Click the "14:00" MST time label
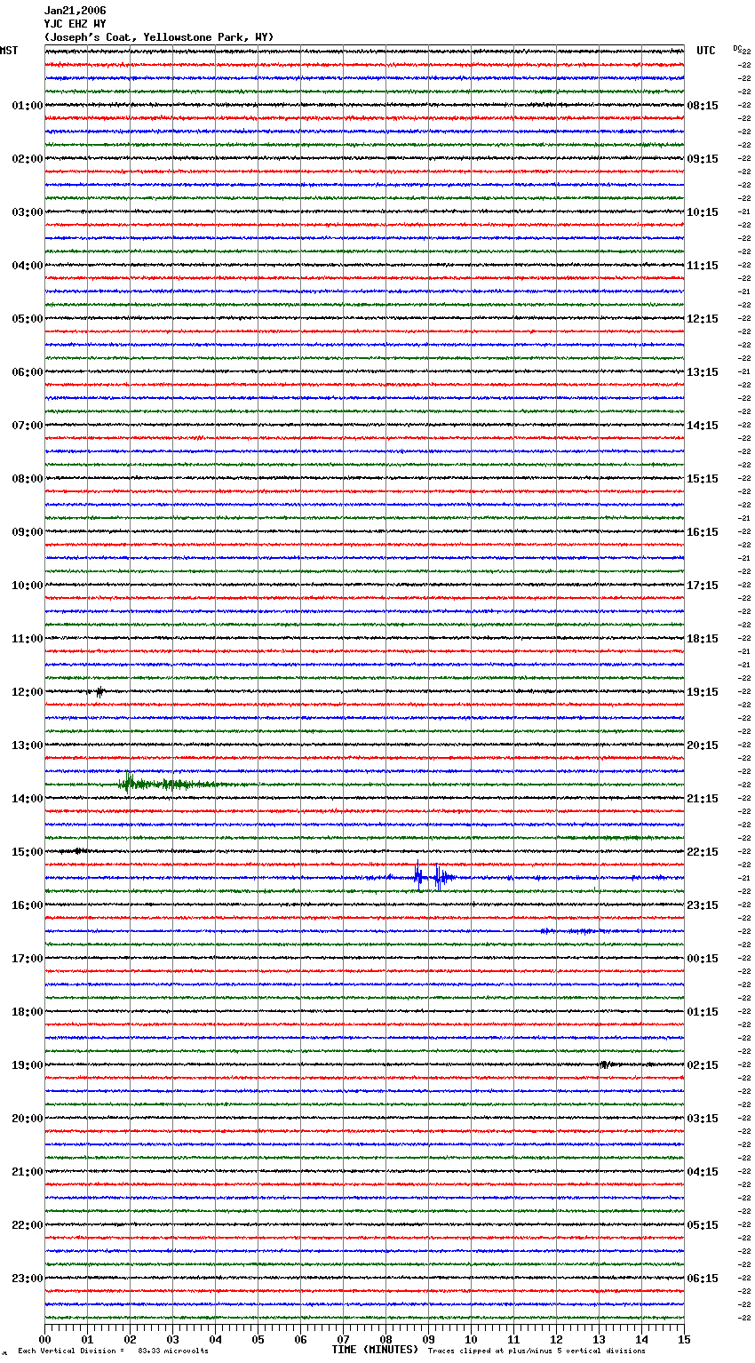This screenshot has width=755, height=1363. [27, 799]
